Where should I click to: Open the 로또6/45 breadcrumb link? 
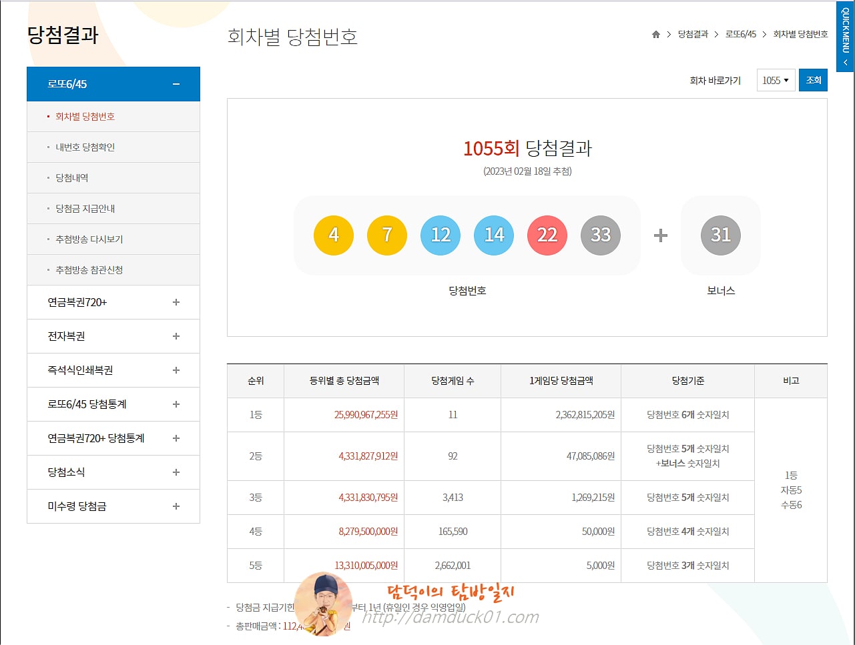[740, 34]
